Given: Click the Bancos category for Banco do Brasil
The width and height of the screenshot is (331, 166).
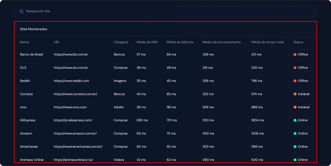Looking at the screenshot, I should tap(119, 55).
